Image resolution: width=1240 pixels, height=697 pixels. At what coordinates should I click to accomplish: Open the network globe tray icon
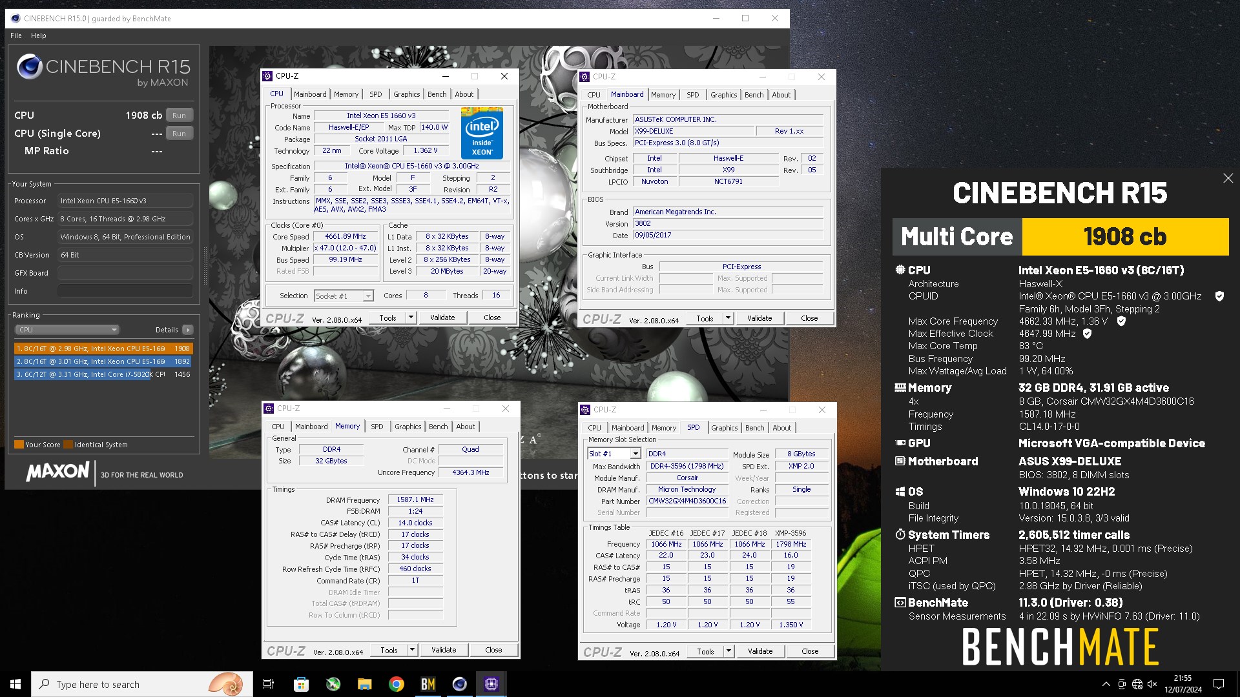tap(1137, 684)
